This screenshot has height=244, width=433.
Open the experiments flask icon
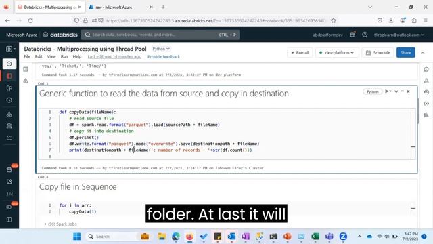click(26, 81)
